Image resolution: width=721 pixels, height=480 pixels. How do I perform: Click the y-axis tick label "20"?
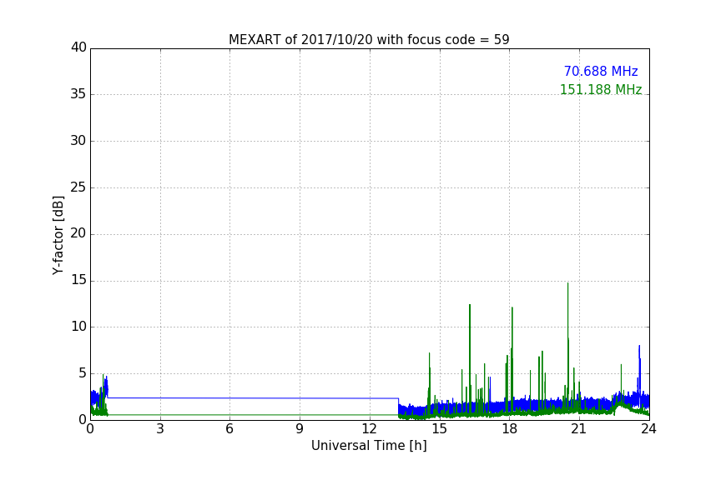78,233
